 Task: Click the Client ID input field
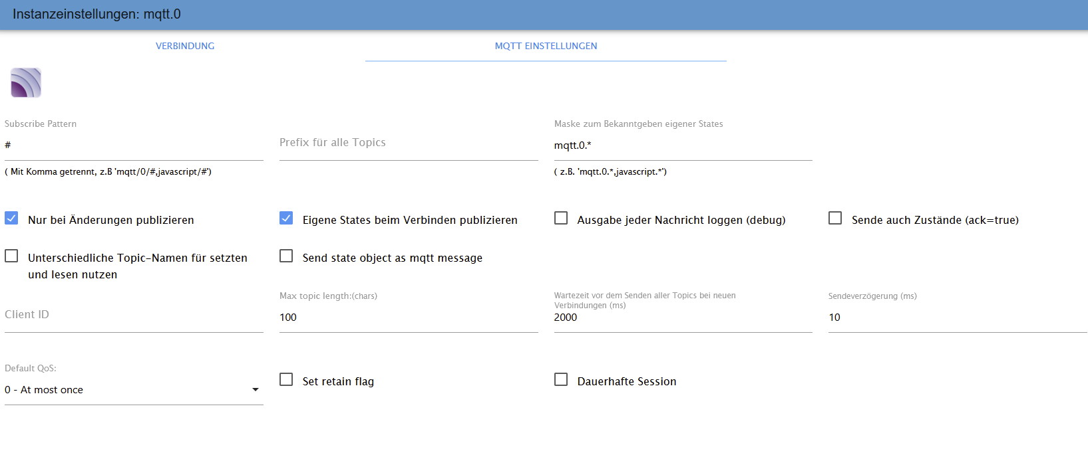pyautogui.click(x=134, y=318)
